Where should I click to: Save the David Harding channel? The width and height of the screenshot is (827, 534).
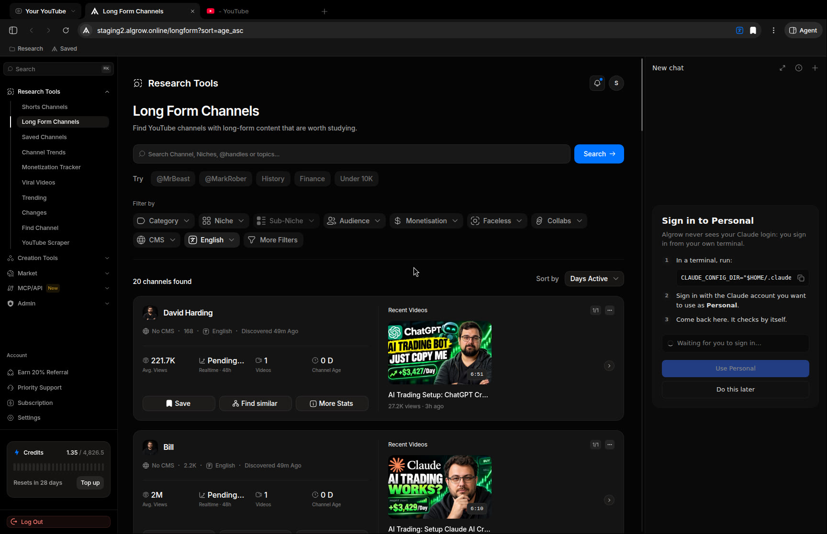point(179,403)
